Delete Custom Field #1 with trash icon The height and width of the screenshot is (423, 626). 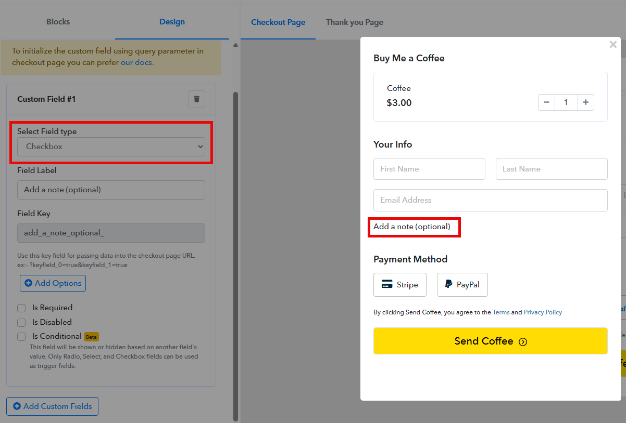coord(196,99)
